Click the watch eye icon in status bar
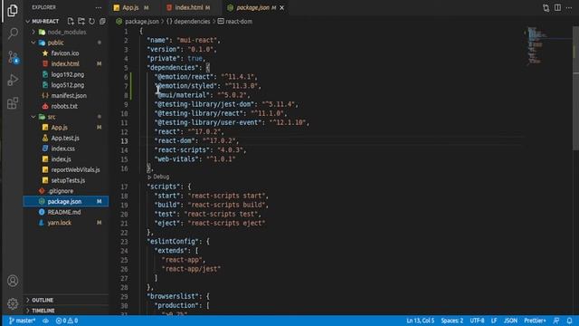 point(45,321)
